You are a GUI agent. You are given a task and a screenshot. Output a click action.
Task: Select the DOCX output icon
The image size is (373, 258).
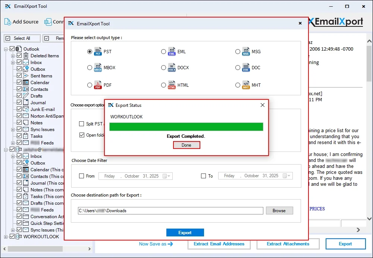click(172, 68)
